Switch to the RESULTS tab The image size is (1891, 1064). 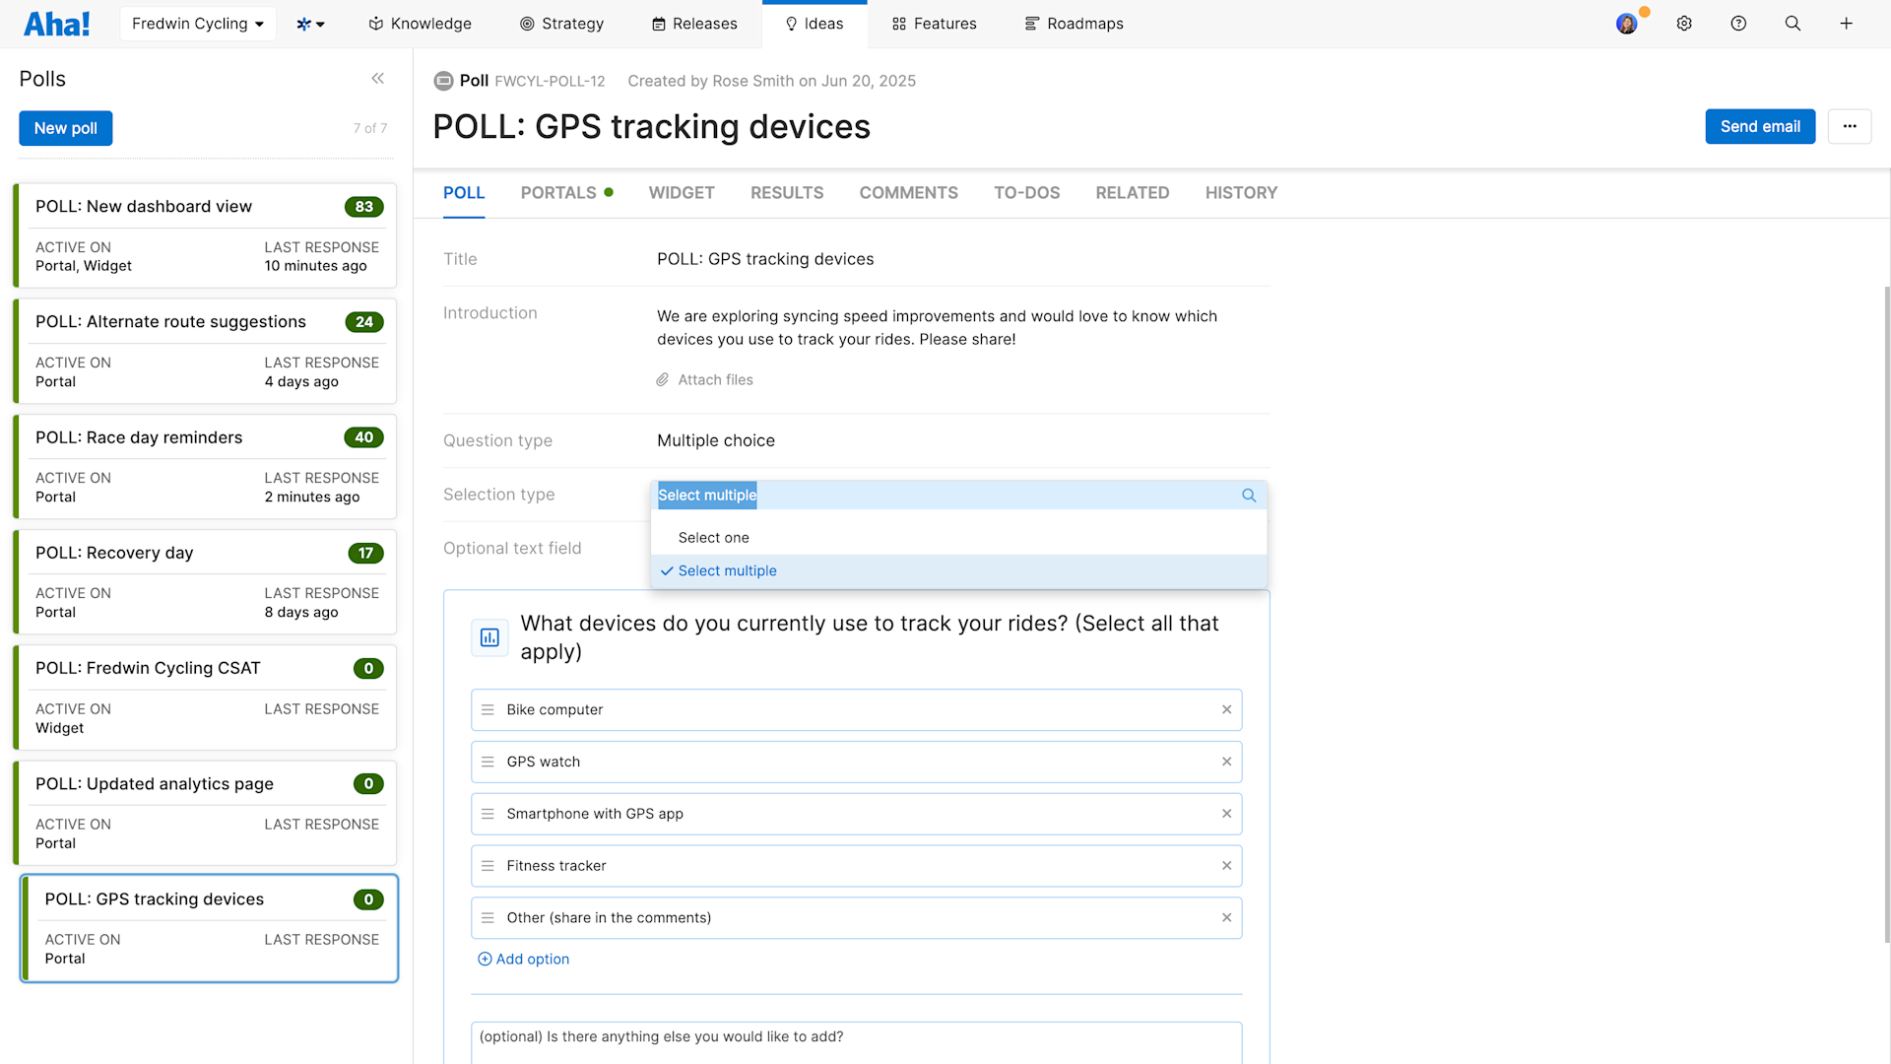point(786,193)
